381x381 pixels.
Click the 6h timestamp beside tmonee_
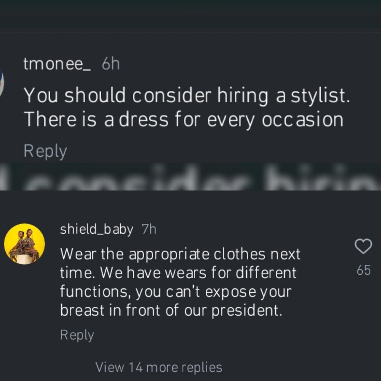[111, 64]
